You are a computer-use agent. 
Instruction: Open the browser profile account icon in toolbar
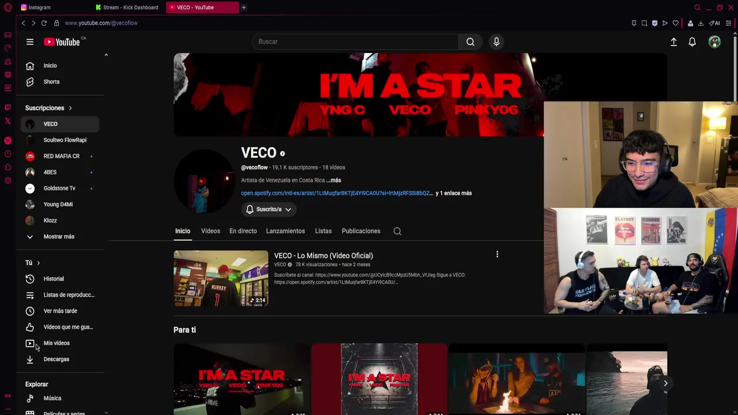[x=690, y=23]
